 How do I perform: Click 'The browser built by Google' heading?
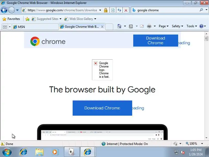(x=102, y=89)
